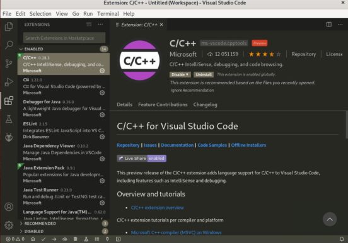348x243 pixels.
Task: Open the Explorer view in activity bar
Action: 9,26
